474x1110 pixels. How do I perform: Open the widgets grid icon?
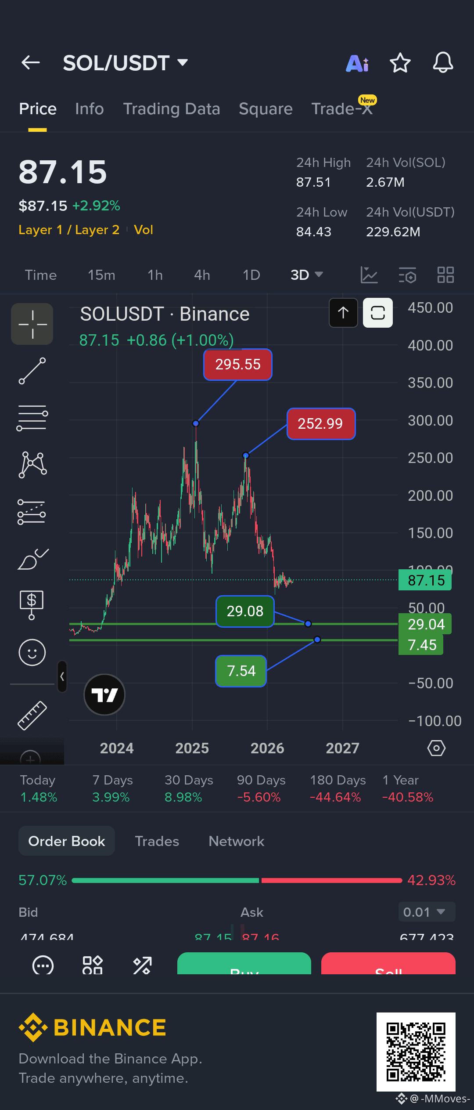click(93, 965)
